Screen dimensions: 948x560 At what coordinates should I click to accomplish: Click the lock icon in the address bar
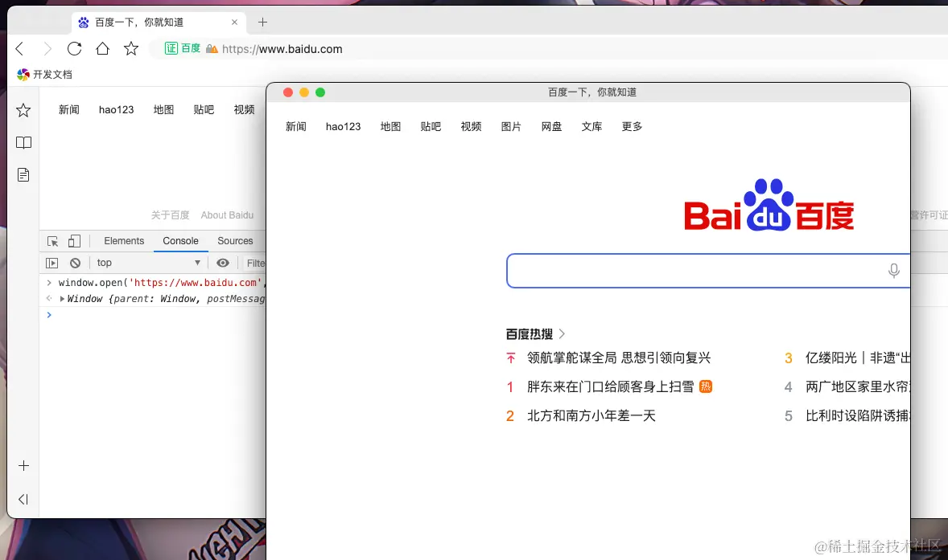tap(211, 48)
